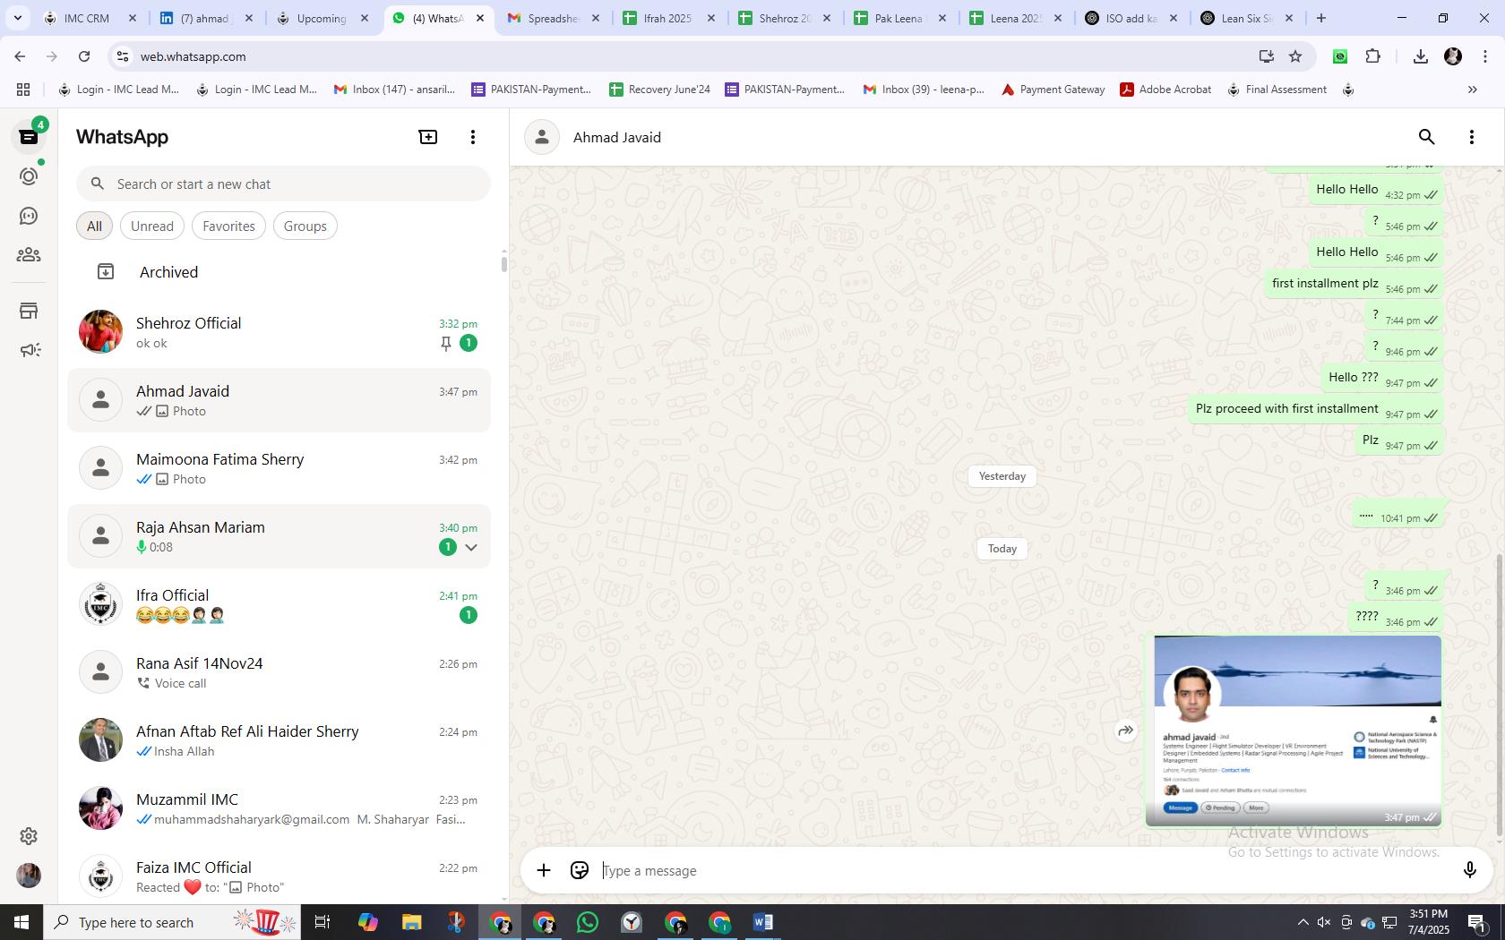Viewport: 1505px width, 940px height.
Task: Open Chrome tab search dropdown arrow
Action: pos(17,18)
